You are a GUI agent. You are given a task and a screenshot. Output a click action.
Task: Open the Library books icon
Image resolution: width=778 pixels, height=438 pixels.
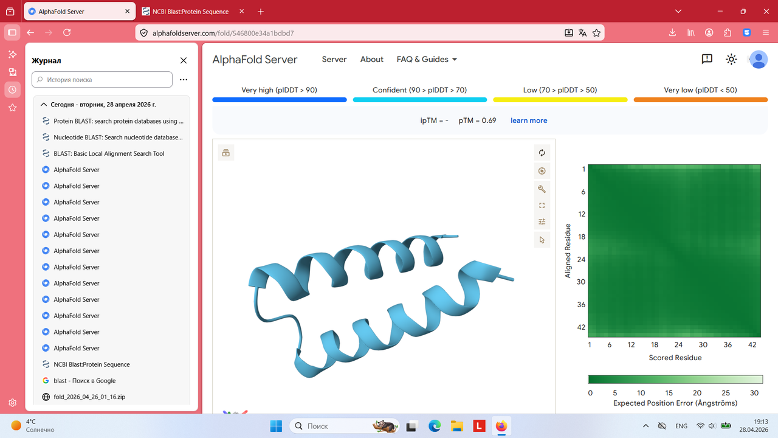coord(690,33)
